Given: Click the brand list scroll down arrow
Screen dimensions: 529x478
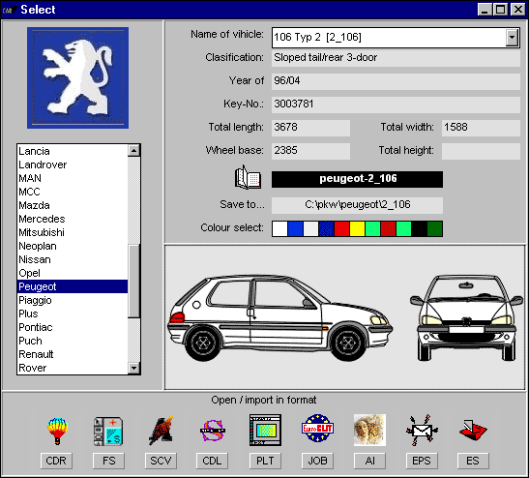Looking at the screenshot, I should point(133,368).
